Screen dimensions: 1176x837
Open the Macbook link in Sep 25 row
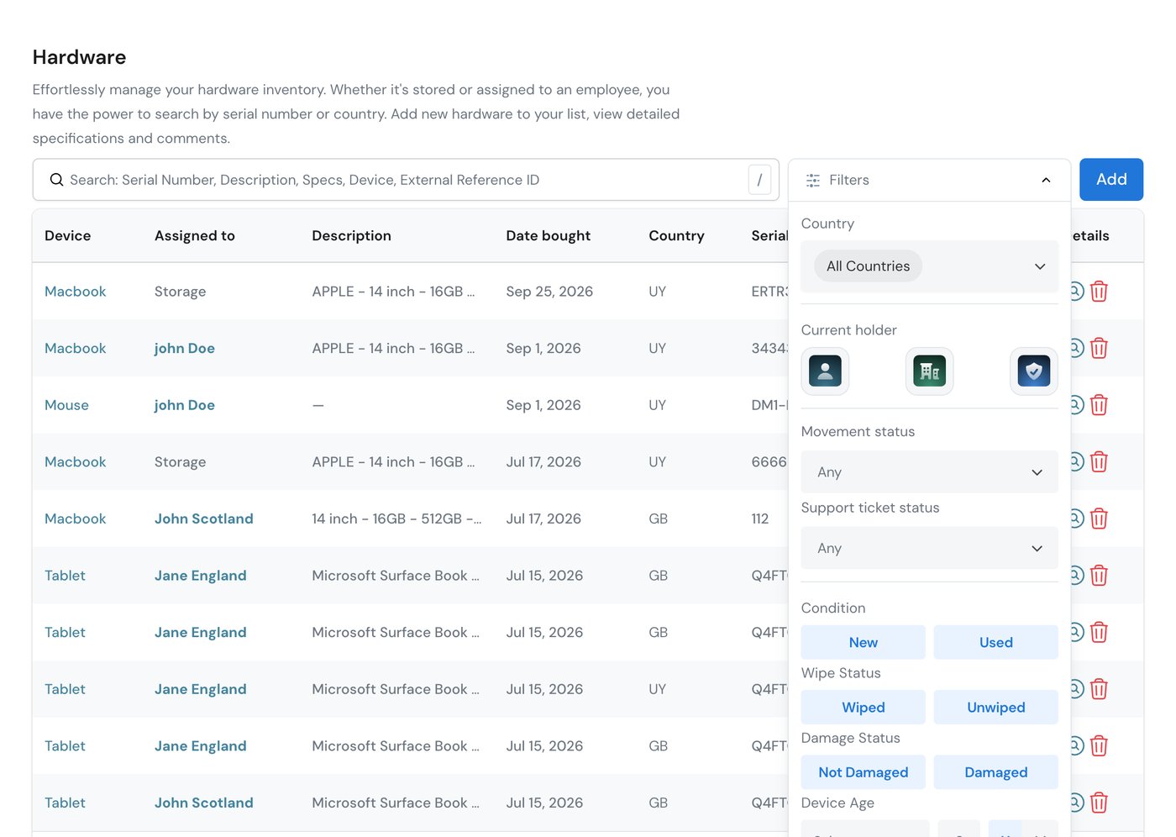75,292
